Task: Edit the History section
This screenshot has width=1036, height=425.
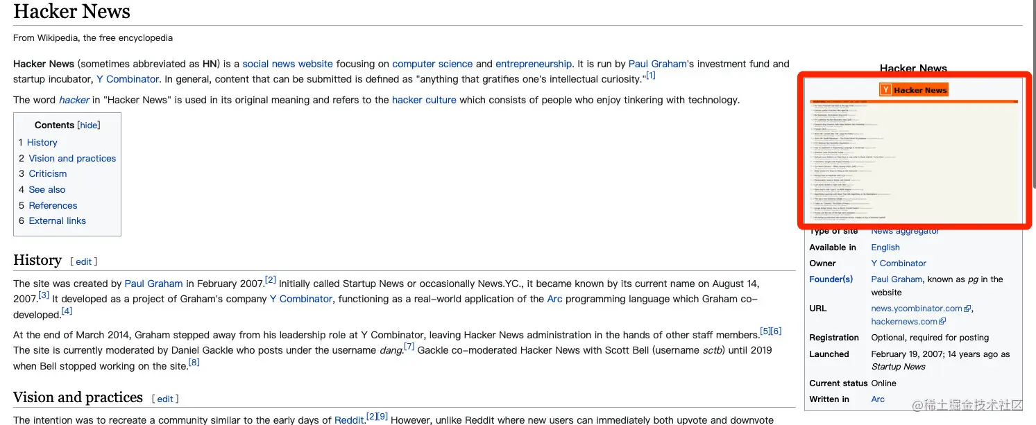Action: [83, 262]
